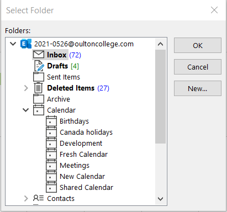Screen dimensions: 227x212
Task: Collapse the 2021-0526@oultoncollege.com account tree
Action: click(x=13, y=44)
